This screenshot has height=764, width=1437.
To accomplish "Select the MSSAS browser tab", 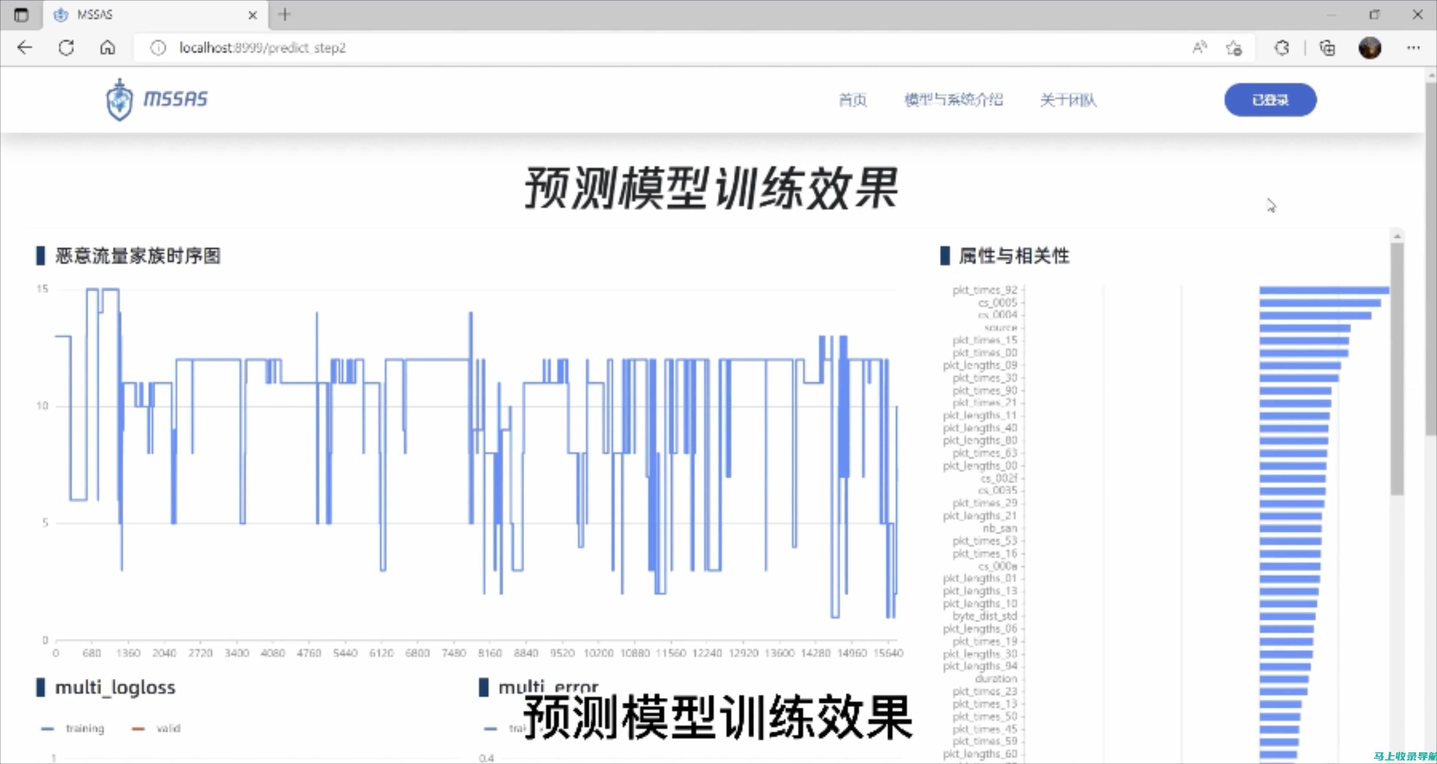I will (155, 15).
